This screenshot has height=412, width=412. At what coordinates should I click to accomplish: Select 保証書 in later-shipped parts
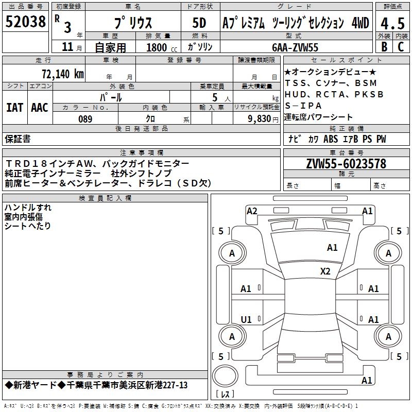coord(18,139)
